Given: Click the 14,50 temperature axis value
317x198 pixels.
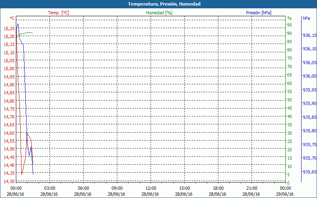Looking at the screenshot, I should tap(9, 149).
